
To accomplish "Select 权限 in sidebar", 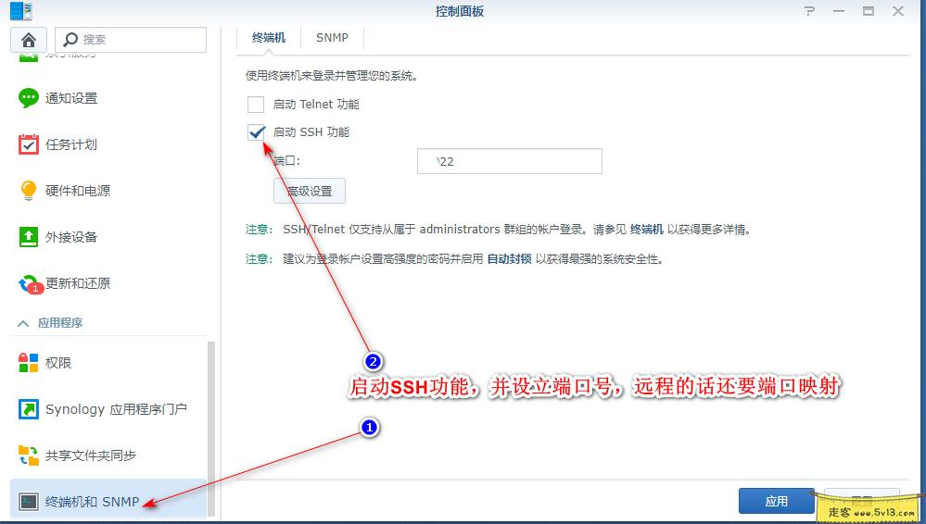I will coord(108,363).
